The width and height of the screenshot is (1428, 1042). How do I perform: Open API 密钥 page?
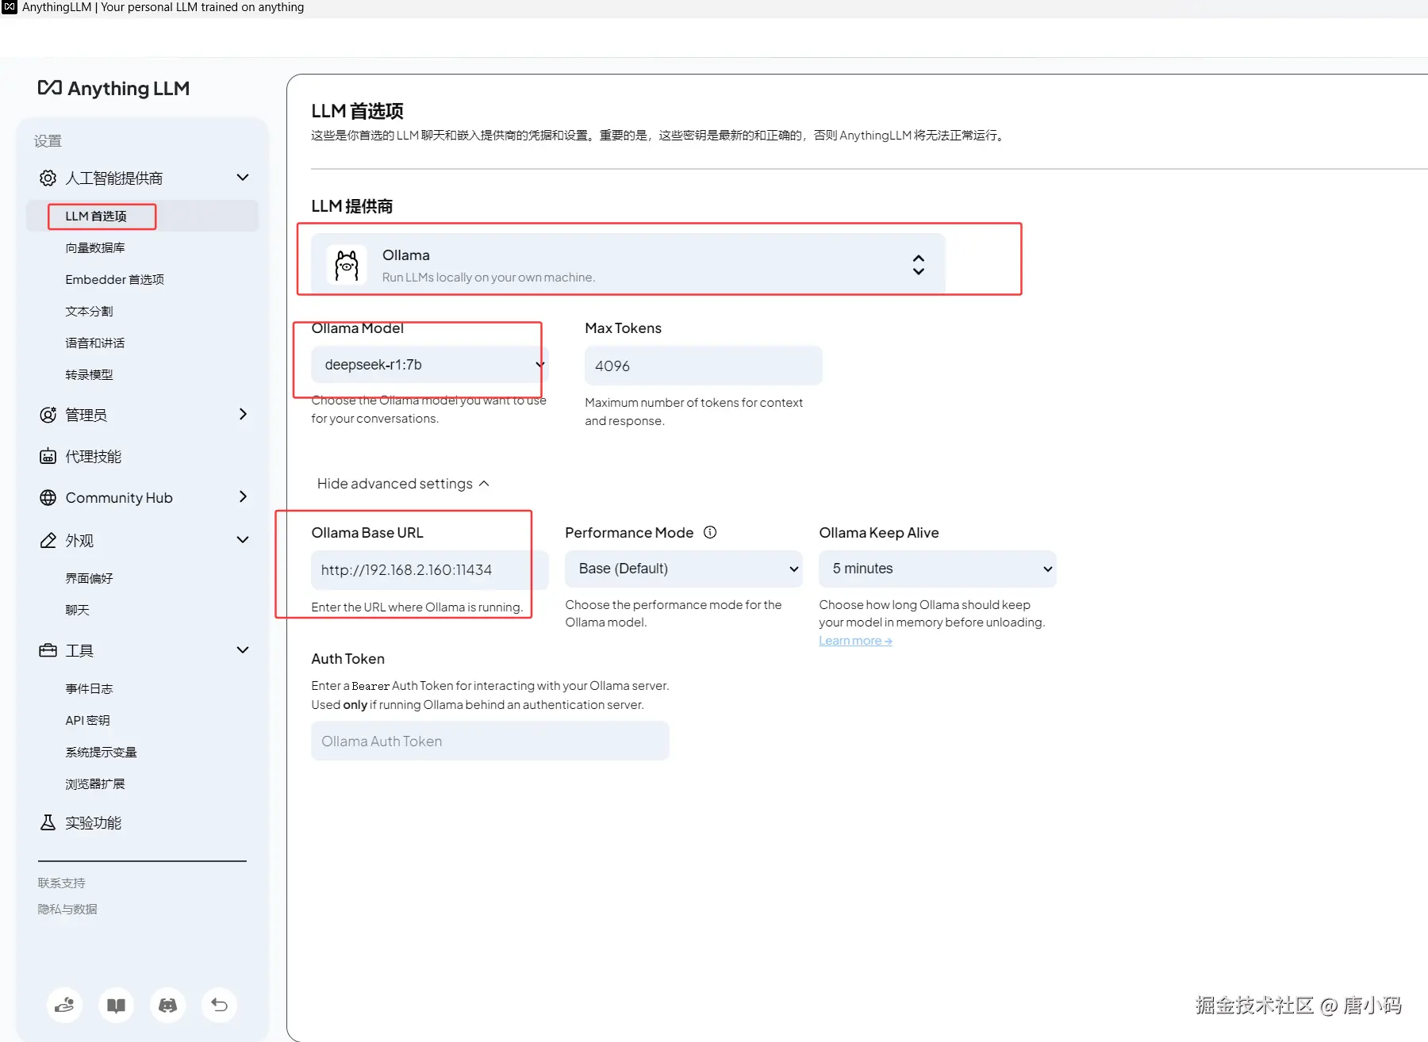click(x=87, y=721)
